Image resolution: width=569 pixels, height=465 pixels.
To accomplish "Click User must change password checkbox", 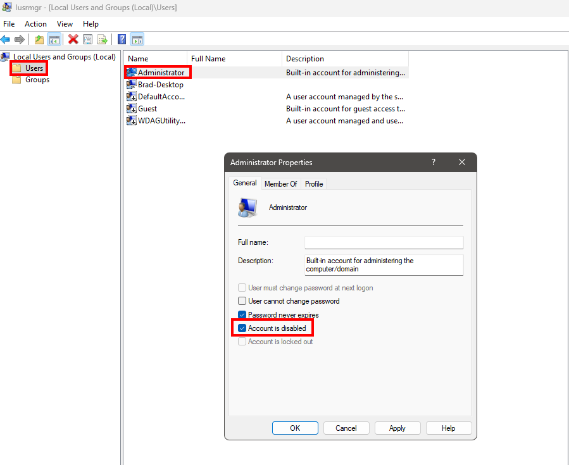I will point(242,288).
